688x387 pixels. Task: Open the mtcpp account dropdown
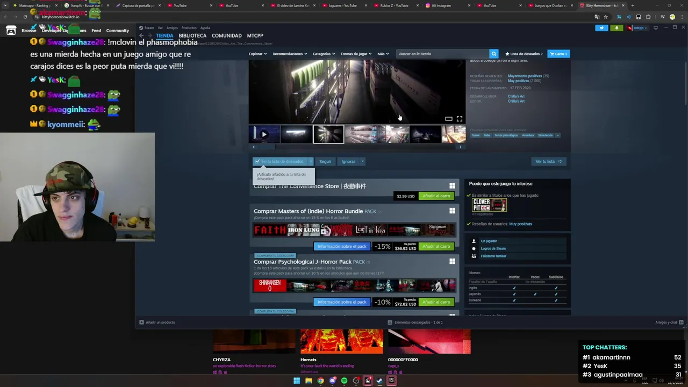pyautogui.click(x=638, y=28)
